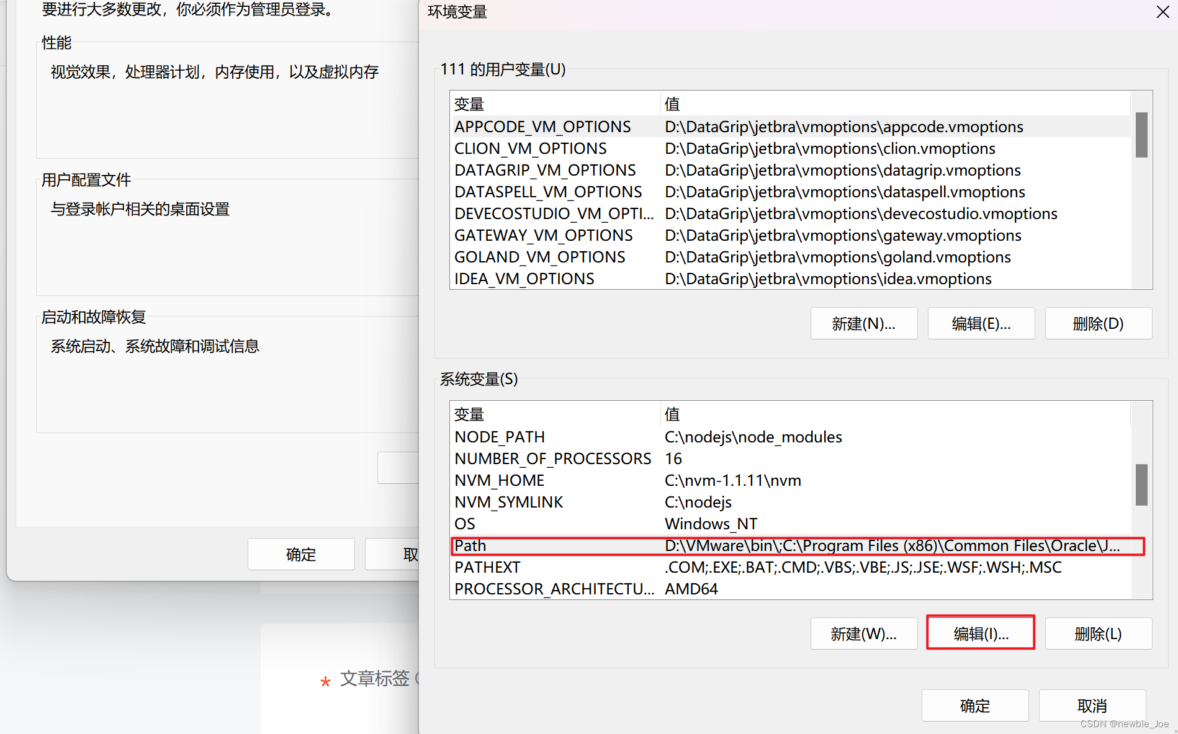Click 确定 in the 环境变量 dialog
Screen dimensions: 1178x734
tap(974, 705)
